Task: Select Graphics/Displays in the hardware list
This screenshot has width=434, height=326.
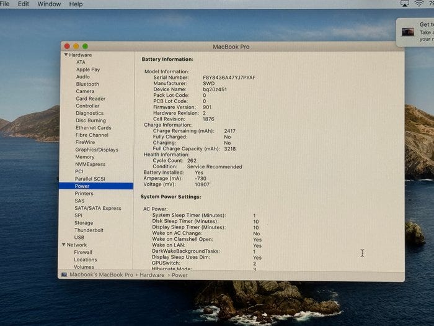Action: [x=97, y=150]
